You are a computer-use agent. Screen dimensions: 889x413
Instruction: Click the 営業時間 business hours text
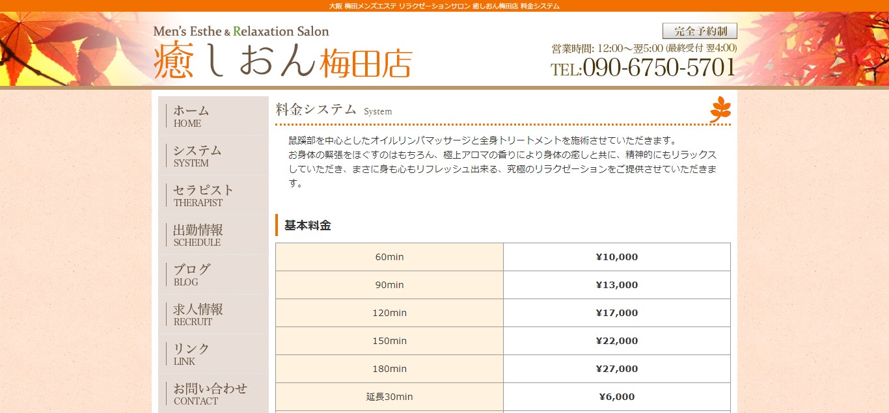[644, 48]
